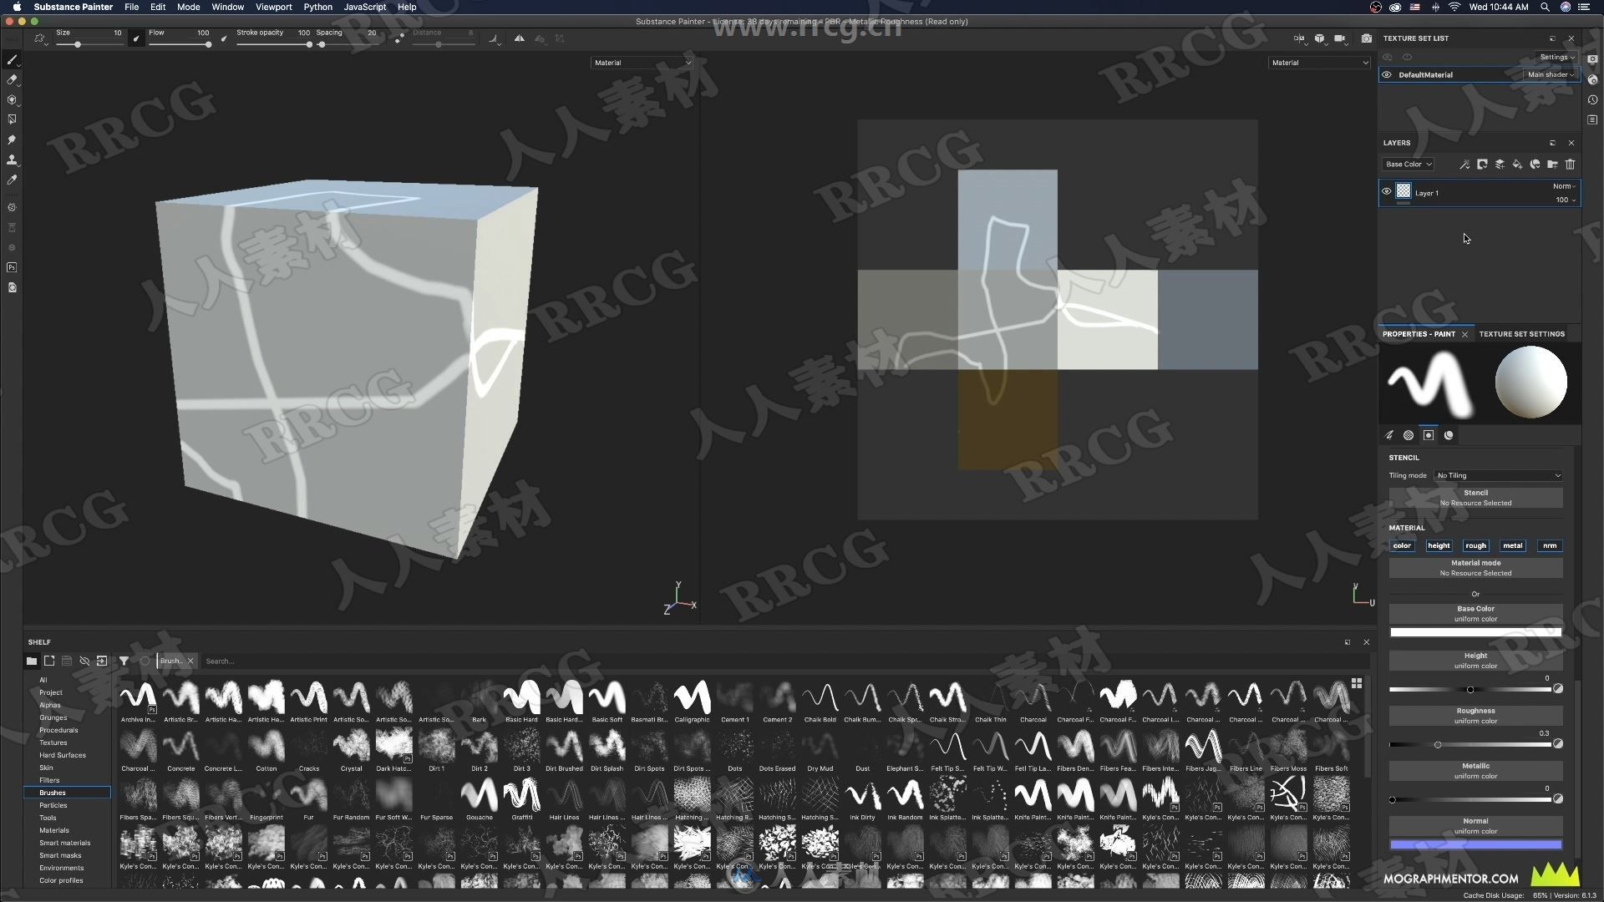Click the Export to Photoshop icon
This screenshot has height=902, width=1604.
click(12, 267)
